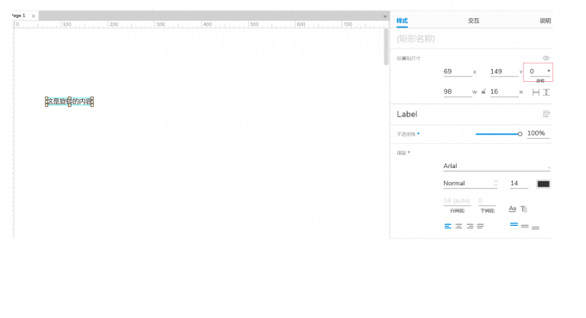Open the page tabs dropdown arrow

[x=385, y=16]
